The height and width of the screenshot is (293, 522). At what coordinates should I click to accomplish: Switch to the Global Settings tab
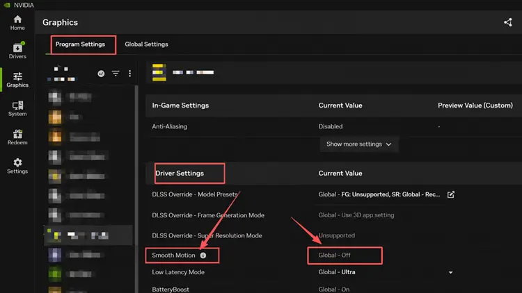coord(146,44)
